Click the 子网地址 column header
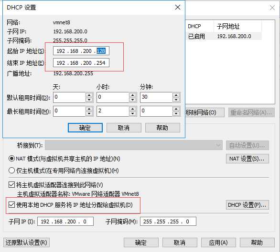The image size is (280, 252). click(237, 26)
